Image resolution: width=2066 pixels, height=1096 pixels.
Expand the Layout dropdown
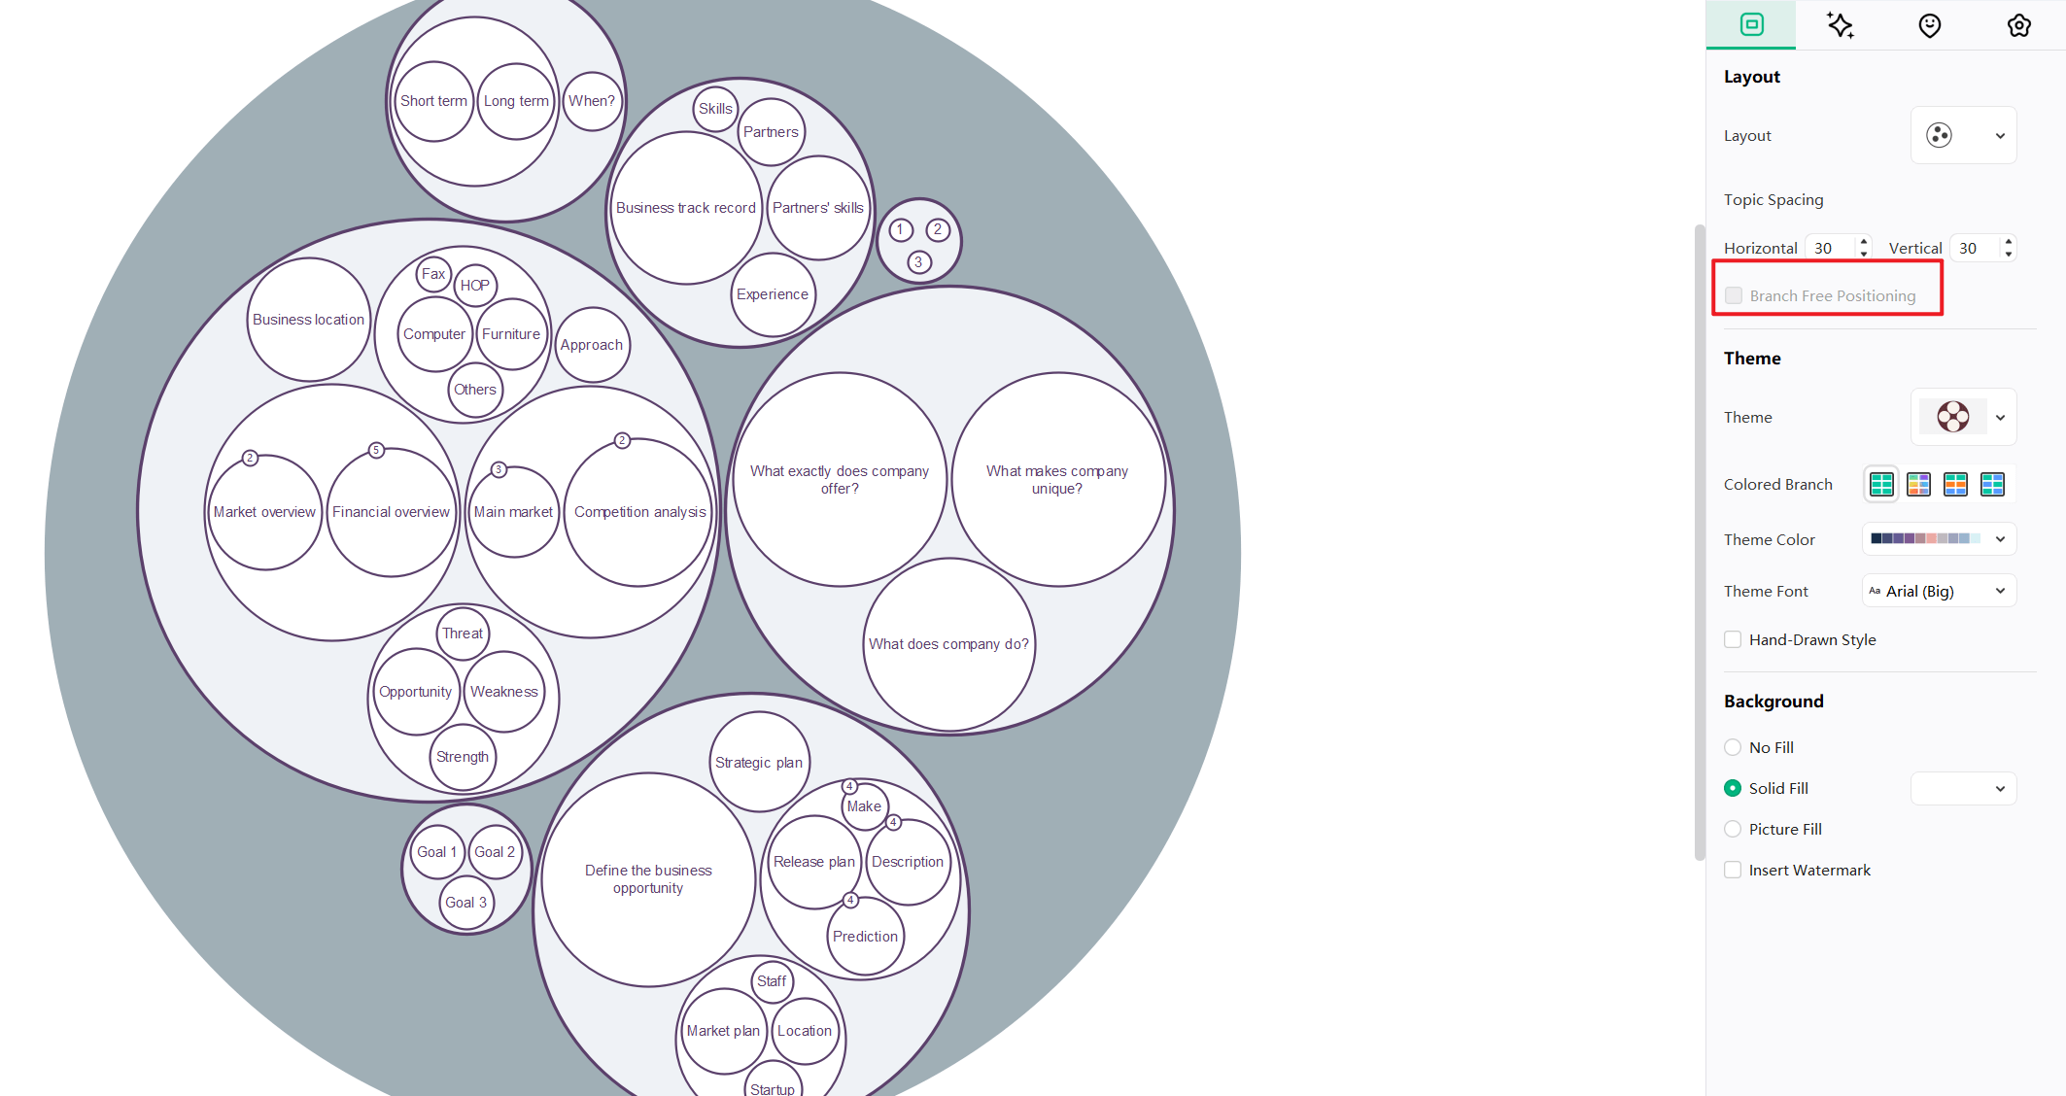click(1999, 134)
